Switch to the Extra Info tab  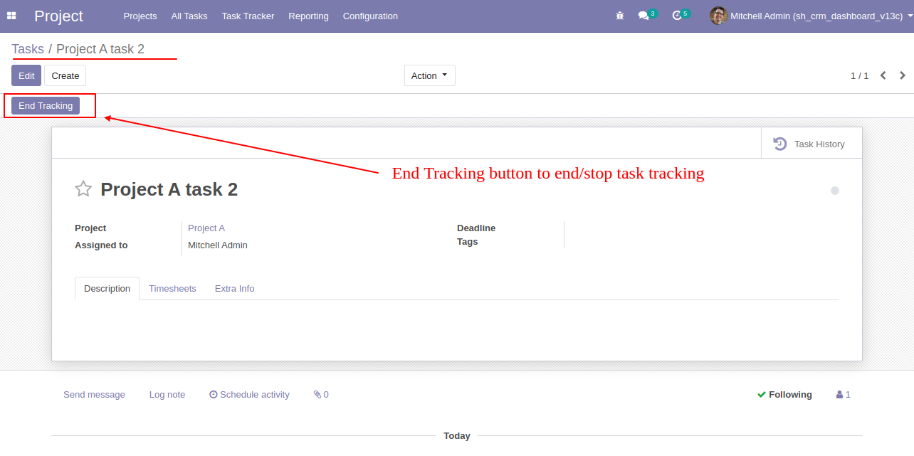[234, 288]
